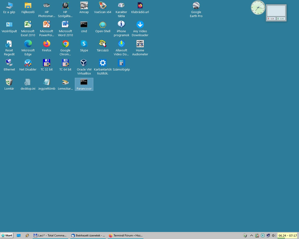Select the cmd shortcut icon

tap(84, 27)
